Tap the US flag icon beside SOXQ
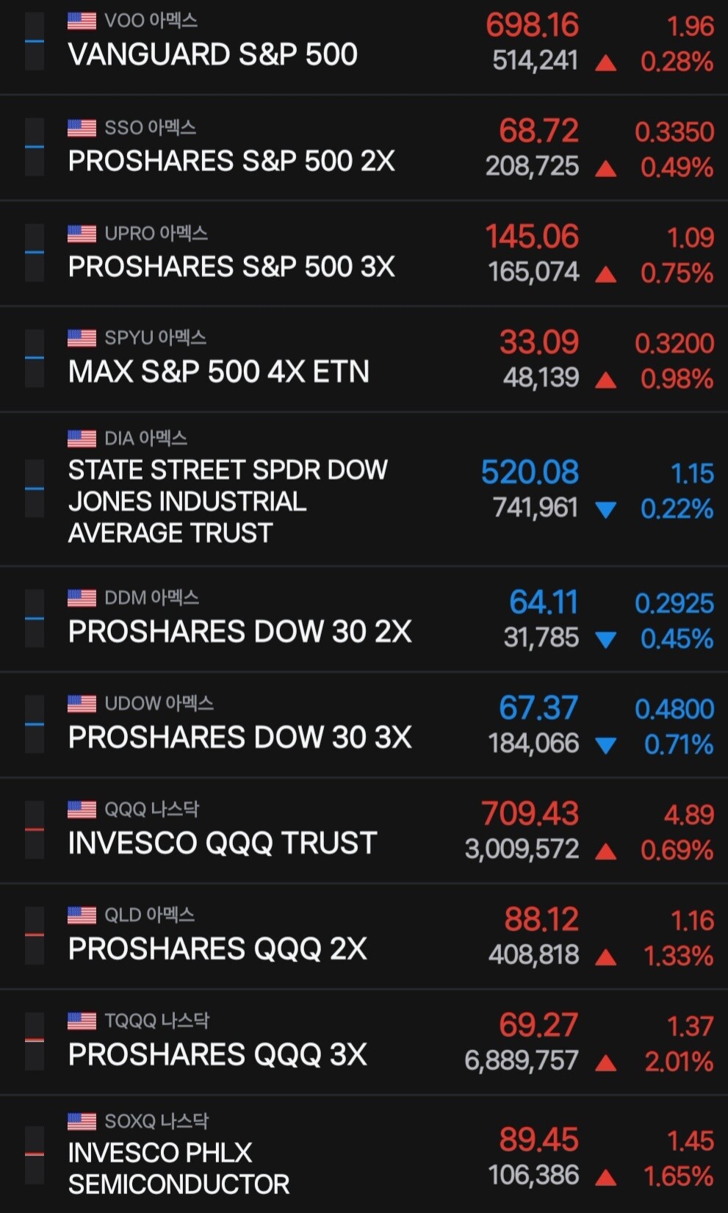Screen dimensions: 728x1213 (82, 1121)
